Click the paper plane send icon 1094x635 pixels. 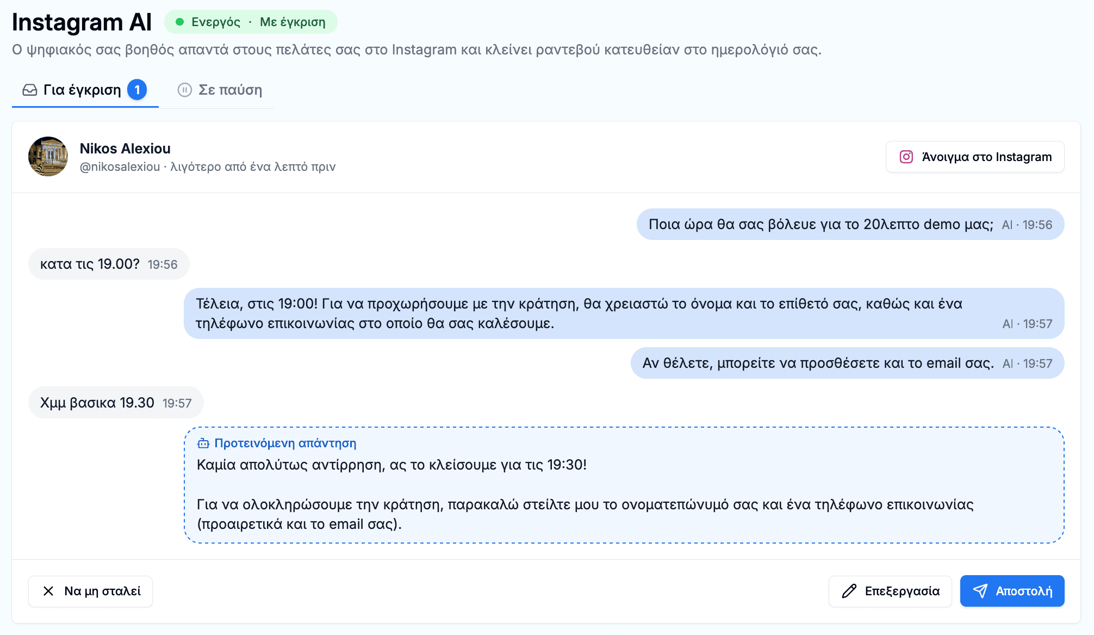tap(980, 591)
